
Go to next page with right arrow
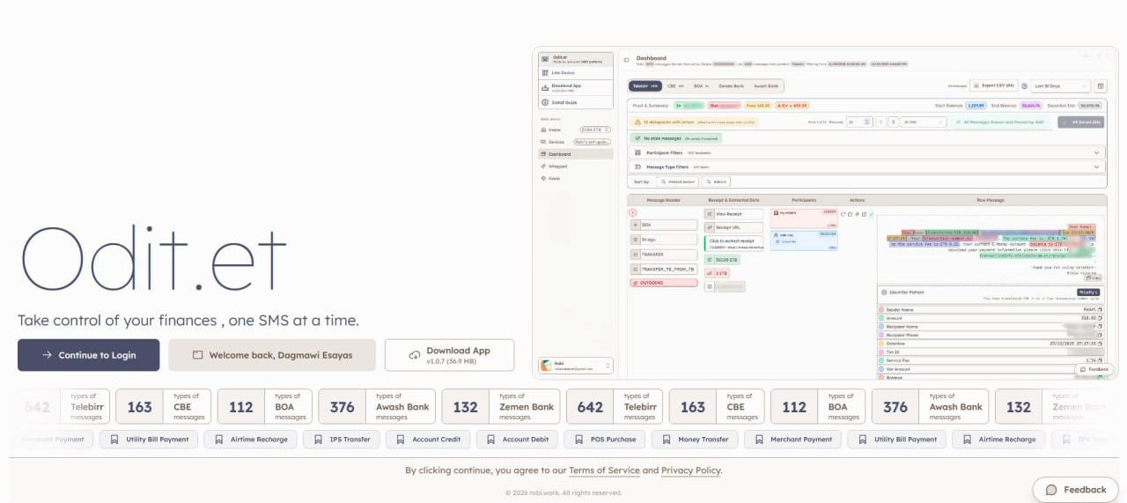pyautogui.click(x=894, y=122)
